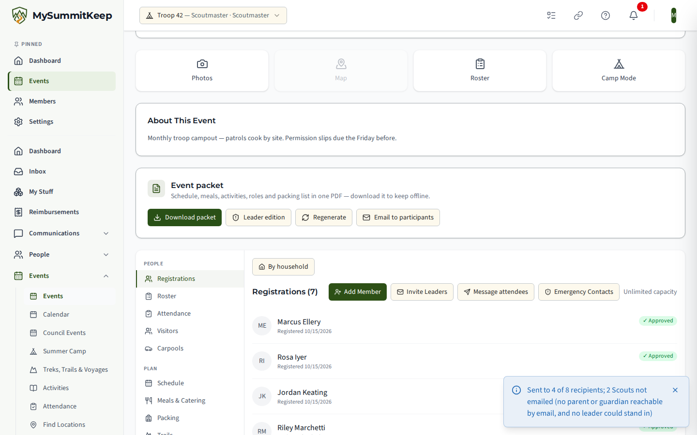Open Packing in the Plan menu
697x435 pixels.
pyautogui.click(x=190, y=418)
